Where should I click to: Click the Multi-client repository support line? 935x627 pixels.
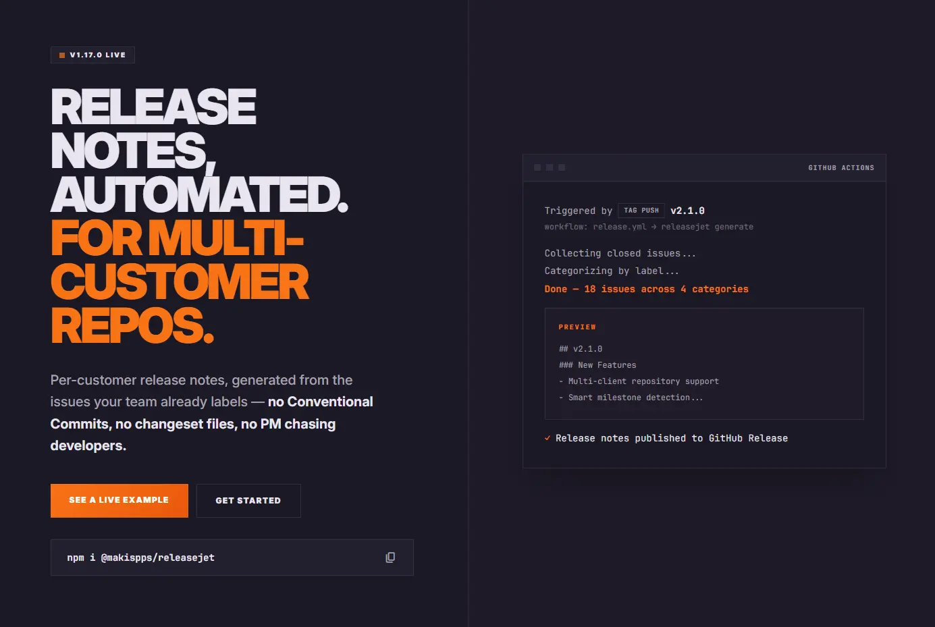coord(639,381)
